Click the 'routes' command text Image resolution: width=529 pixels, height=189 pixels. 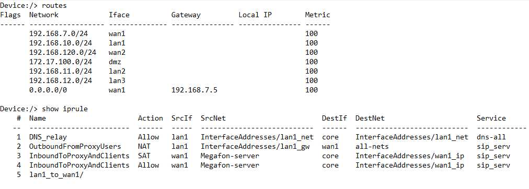pyautogui.click(x=54, y=5)
